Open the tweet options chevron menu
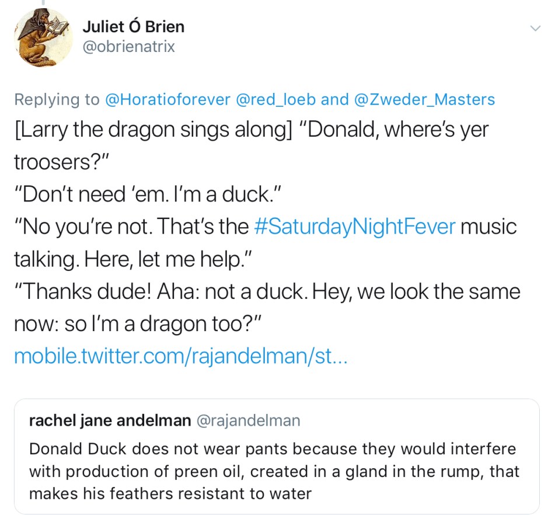 [534, 29]
